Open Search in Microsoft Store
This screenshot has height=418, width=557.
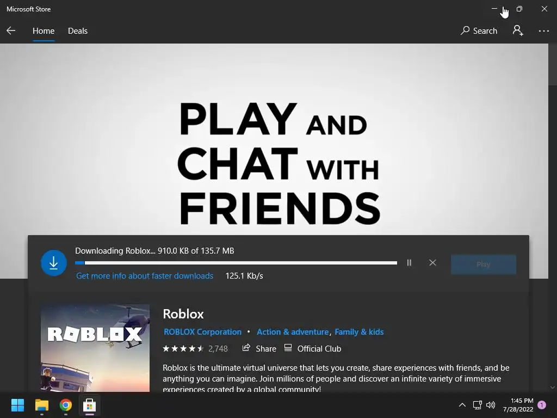[x=479, y=31]
